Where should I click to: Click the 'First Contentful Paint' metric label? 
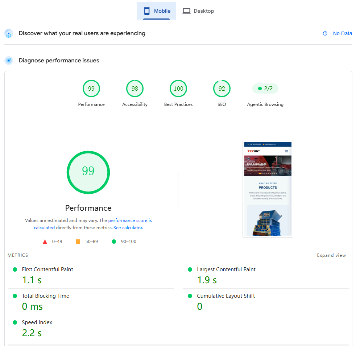(x=47, y=269)
